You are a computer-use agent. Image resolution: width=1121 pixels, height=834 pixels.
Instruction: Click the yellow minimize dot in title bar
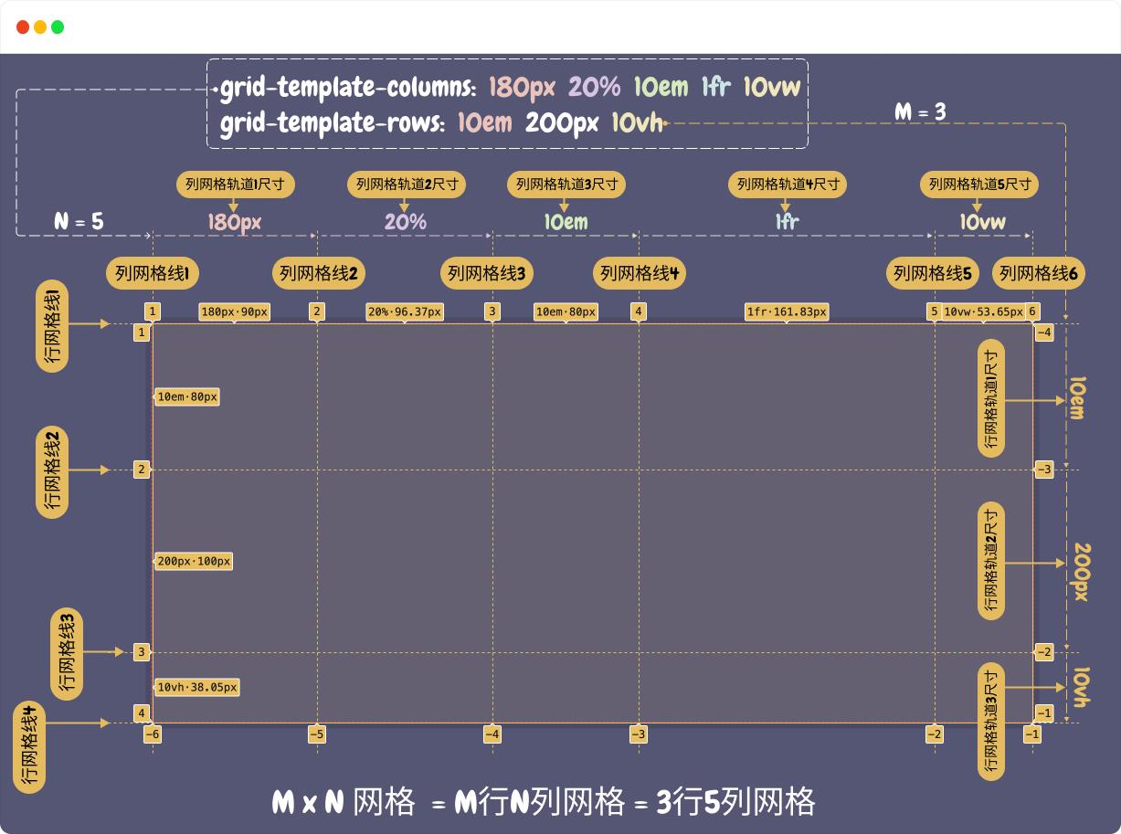click(40, 27)
